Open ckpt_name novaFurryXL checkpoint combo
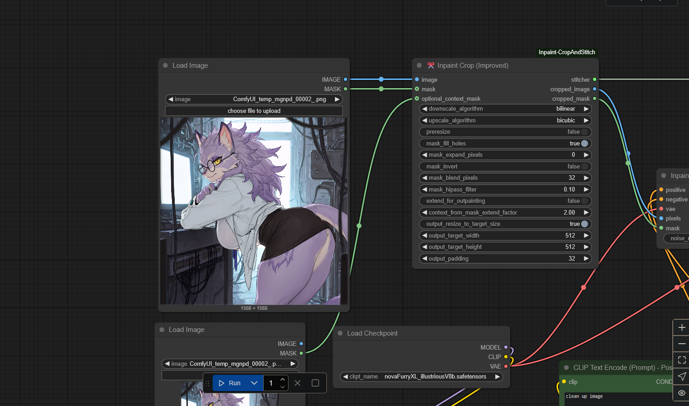Image resolution: width=689 pixels, height=406 pixels. pos(421,377)
